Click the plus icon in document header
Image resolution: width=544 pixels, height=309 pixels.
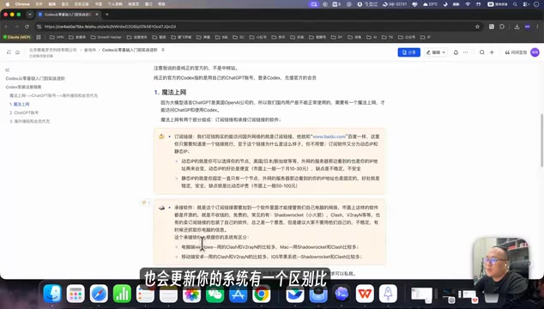click(492, 52)
